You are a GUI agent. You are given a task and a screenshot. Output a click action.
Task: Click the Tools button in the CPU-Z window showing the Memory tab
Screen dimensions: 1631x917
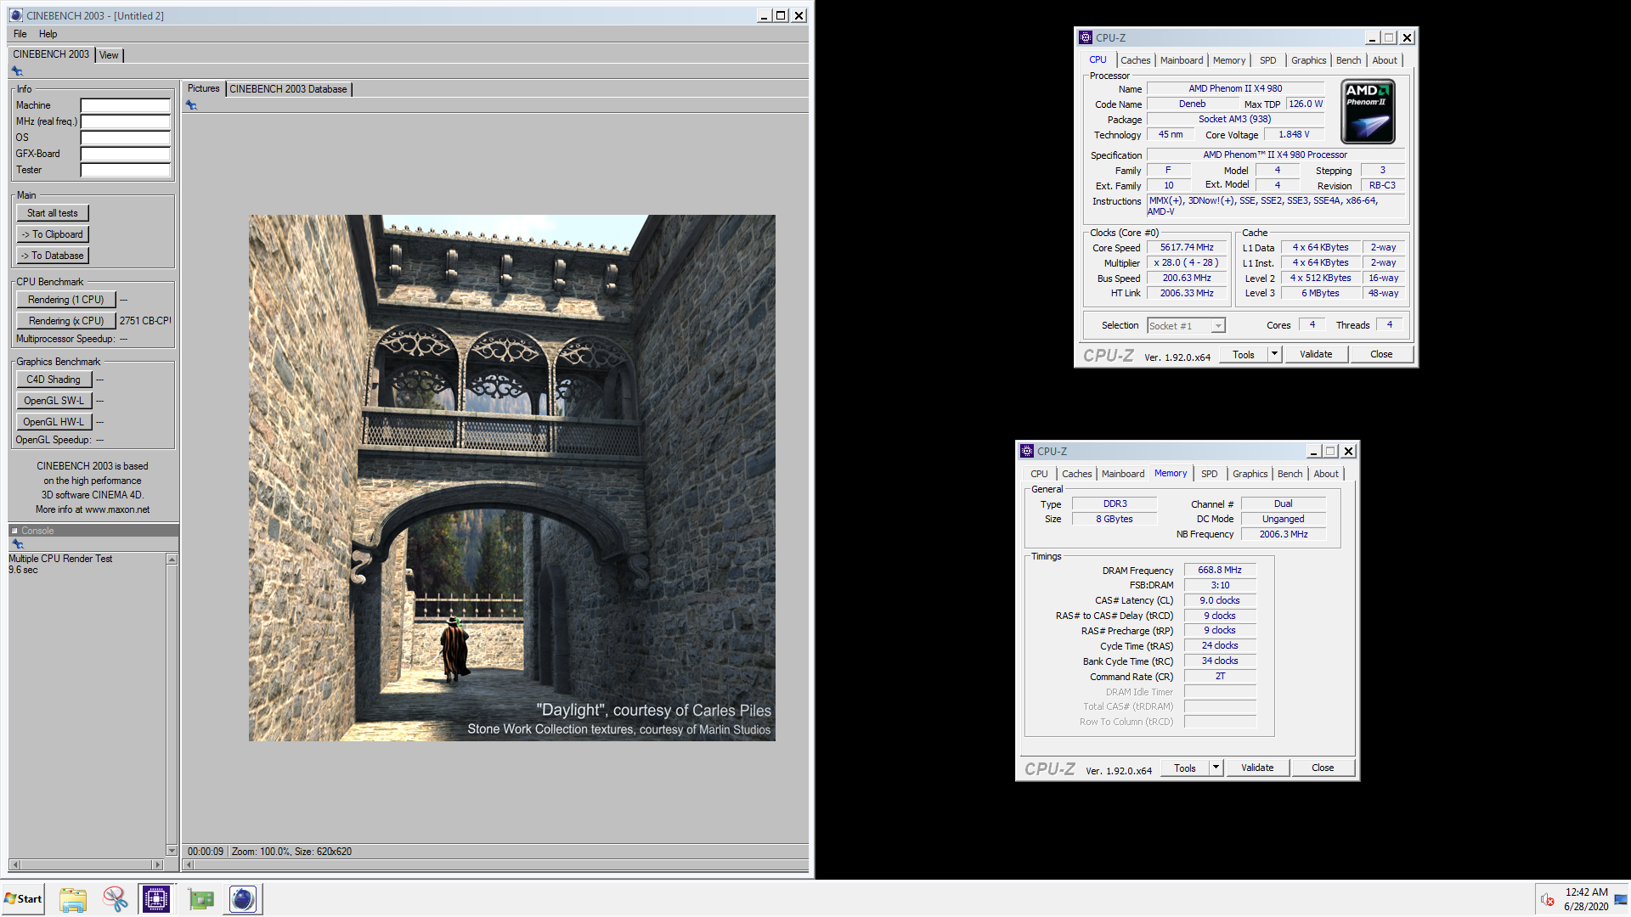1185,768
